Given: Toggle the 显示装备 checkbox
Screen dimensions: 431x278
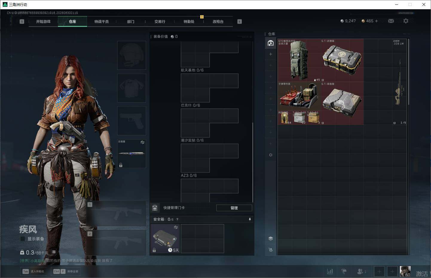Looking at the screenshot, I should pos(23,239).
